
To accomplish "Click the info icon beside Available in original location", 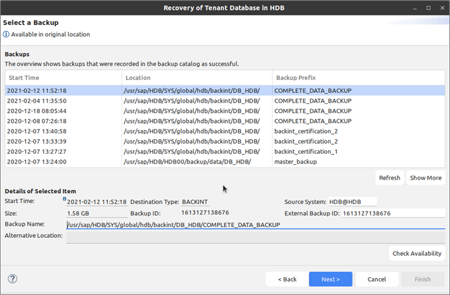I will [6, 35].
